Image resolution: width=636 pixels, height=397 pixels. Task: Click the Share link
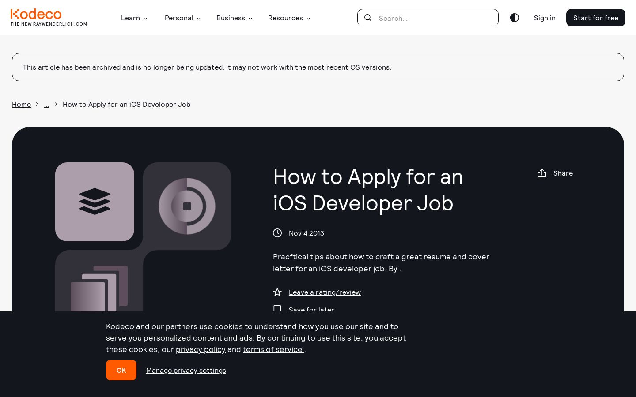point(563,173)
